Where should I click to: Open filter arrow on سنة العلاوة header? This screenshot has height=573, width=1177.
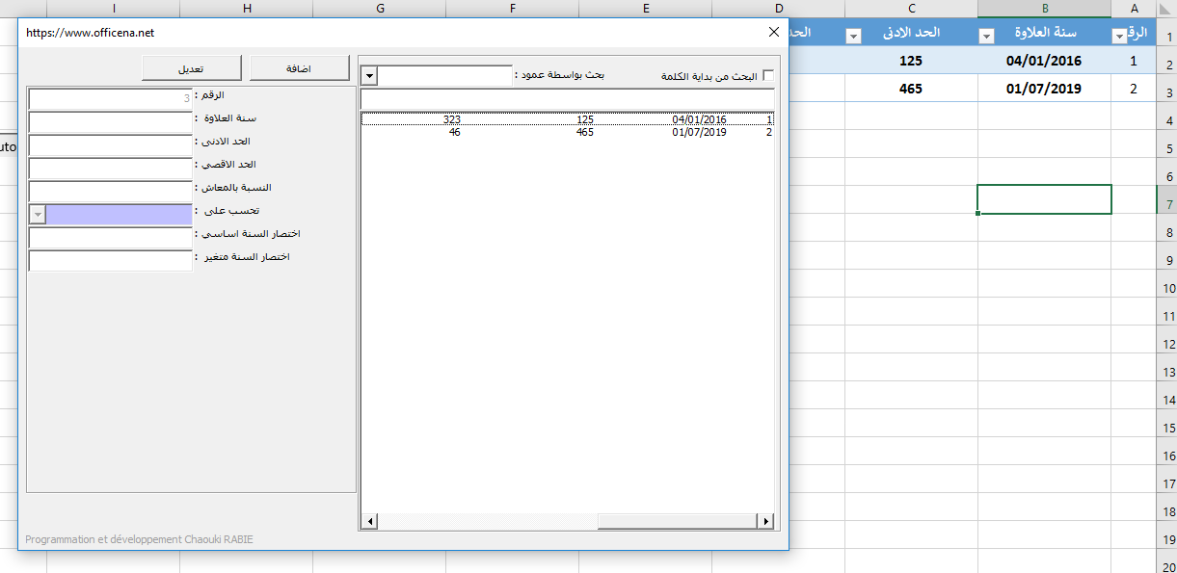[x=986, y=37]
